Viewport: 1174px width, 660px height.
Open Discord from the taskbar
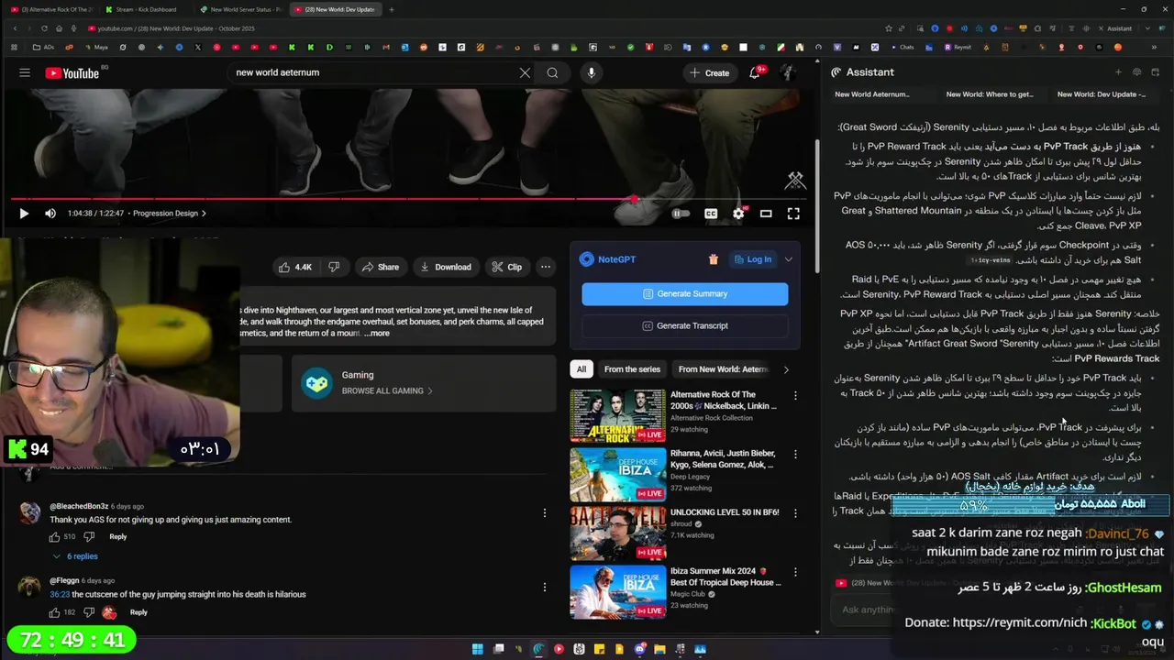639,650
